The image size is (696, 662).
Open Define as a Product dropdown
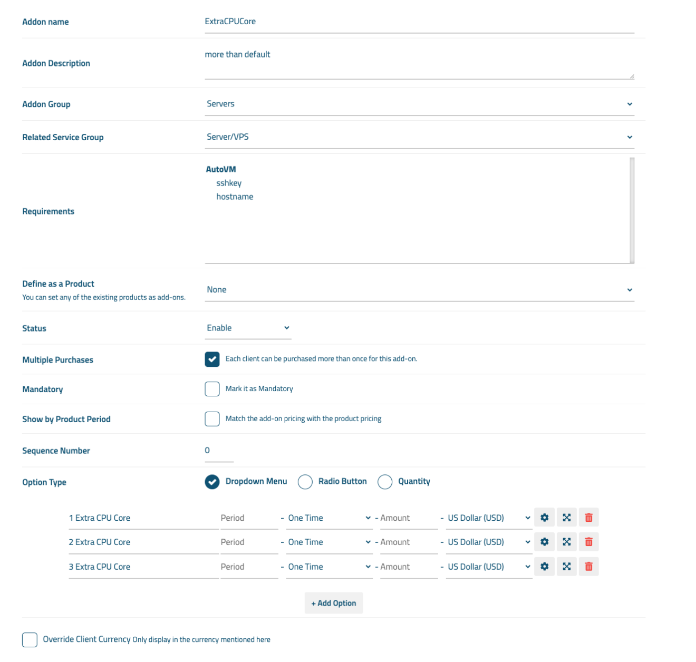(419, 290)
